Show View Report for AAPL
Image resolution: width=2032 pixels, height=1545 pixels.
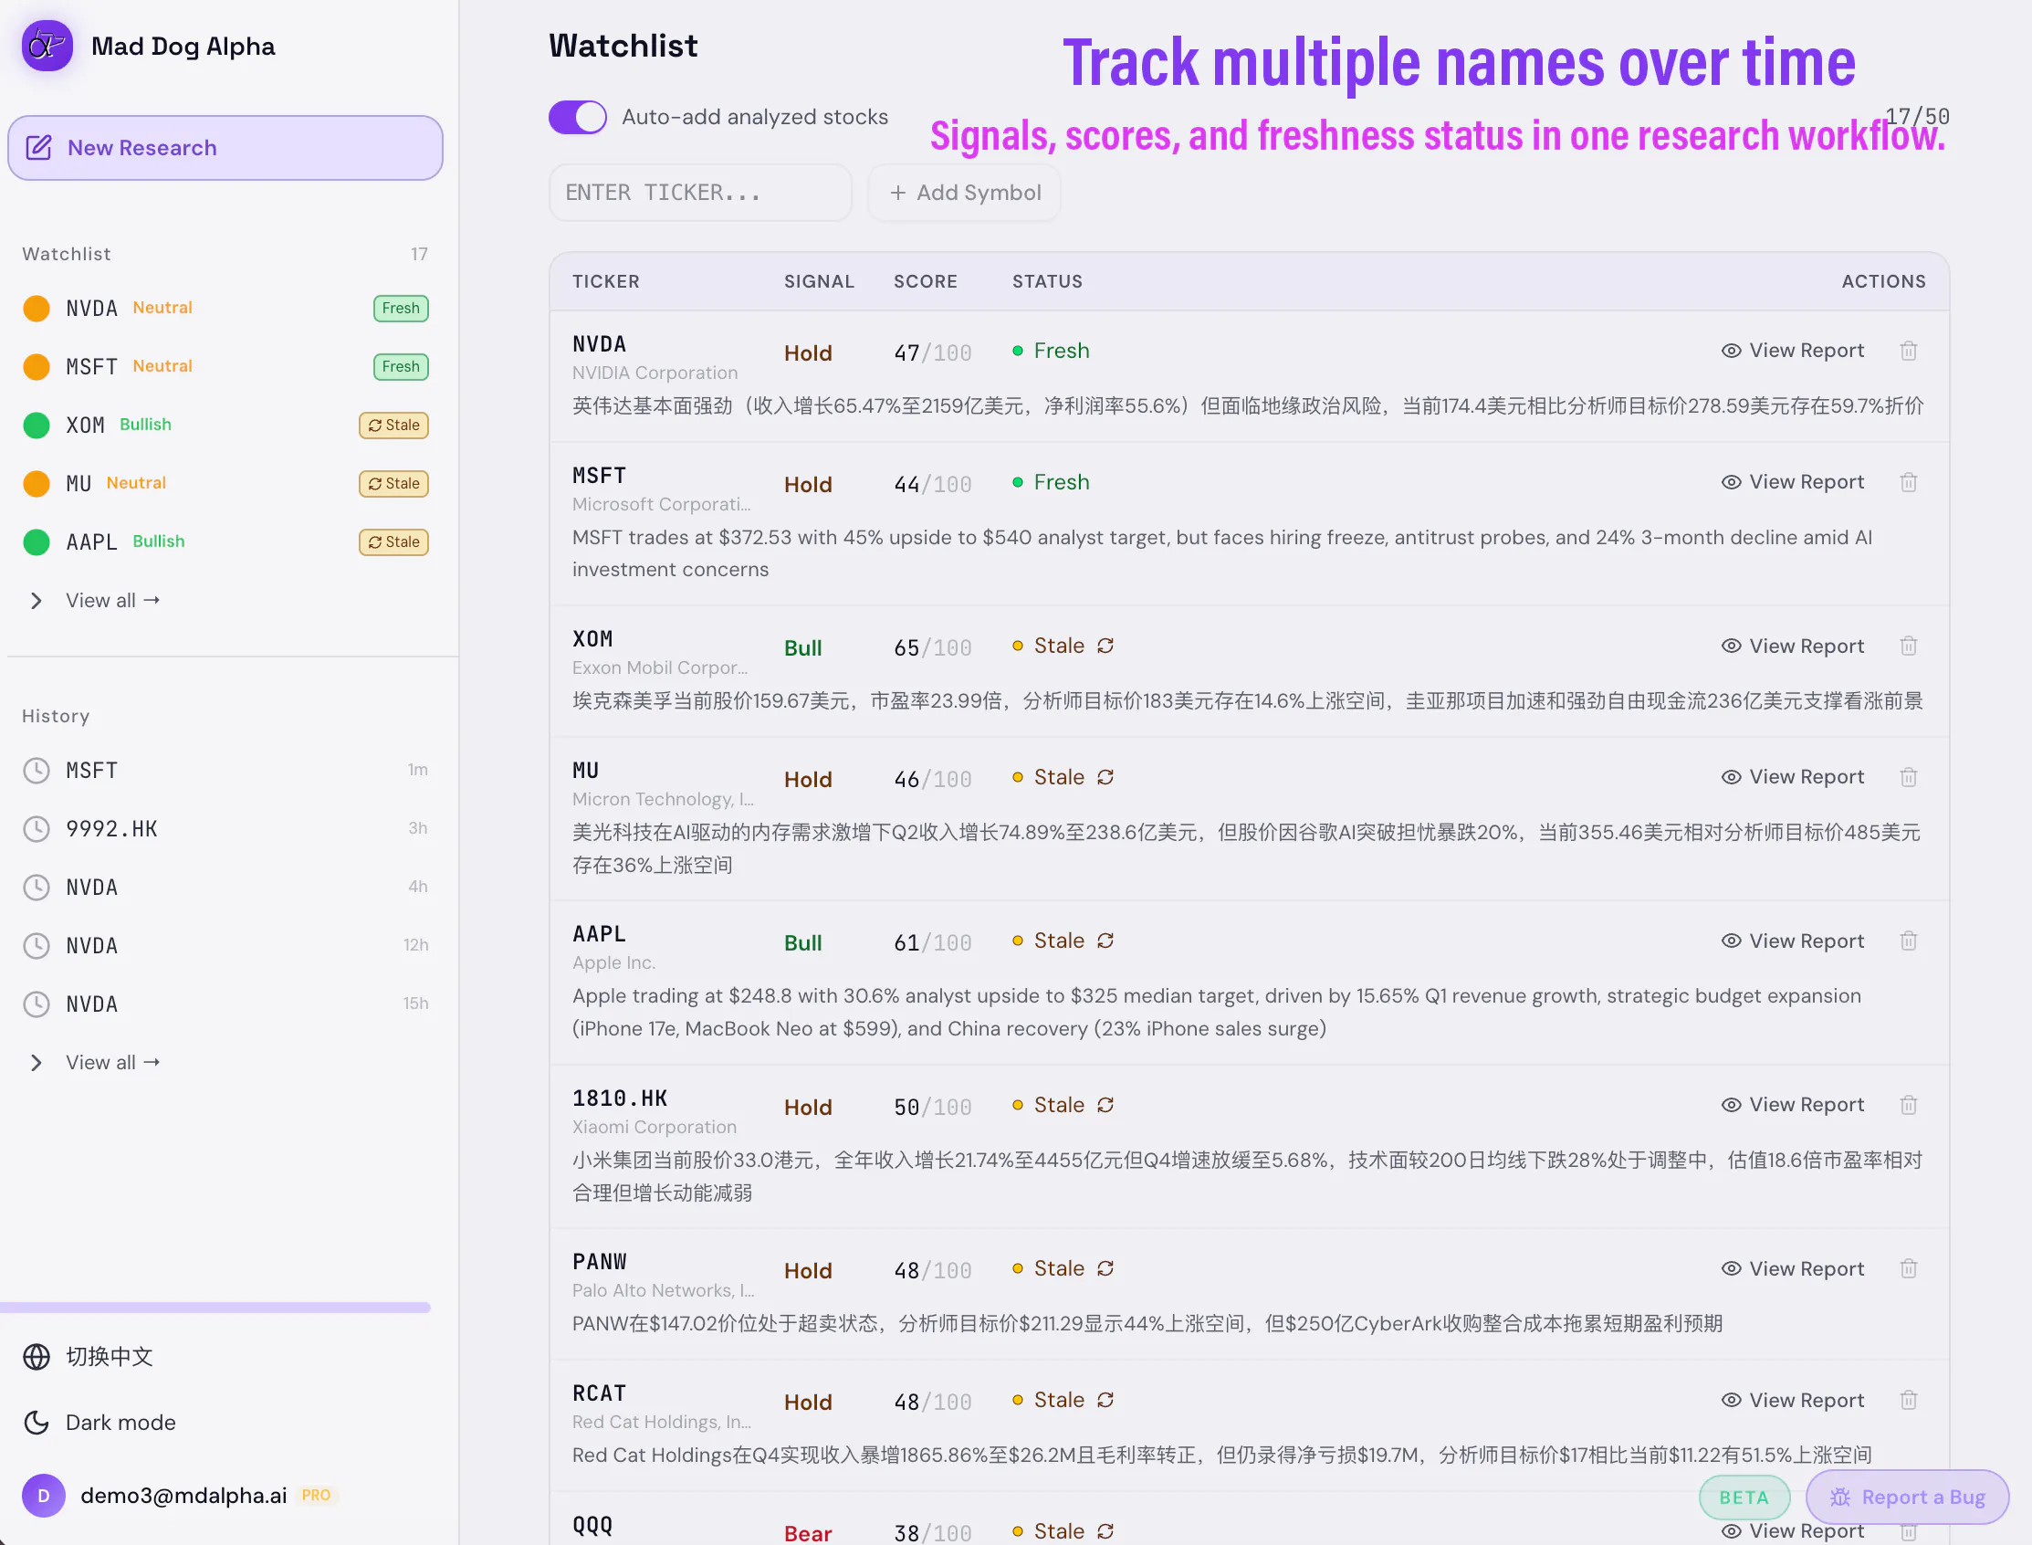coord(1792,941)
